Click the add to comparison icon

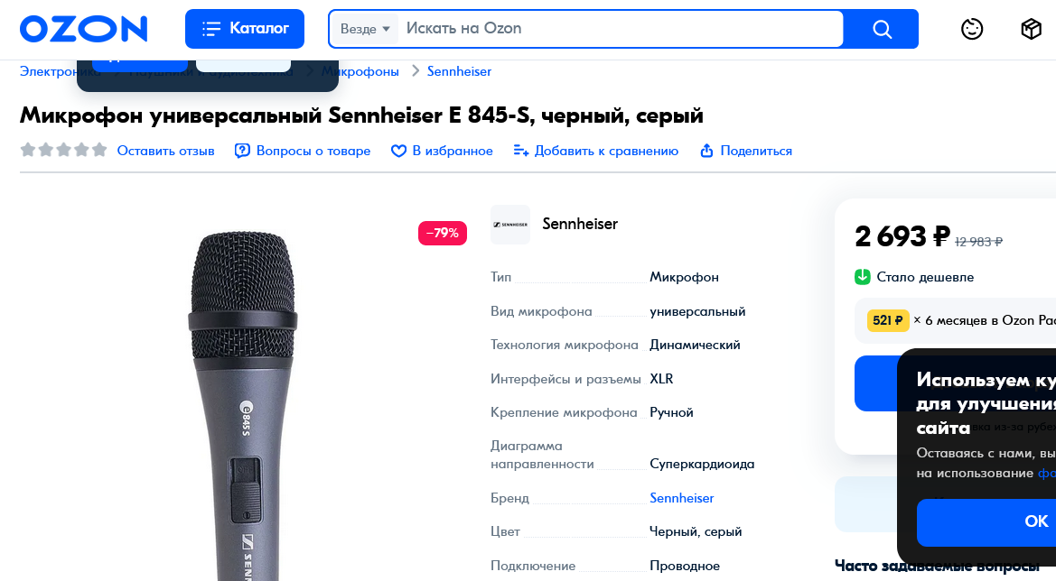(521, 151)
